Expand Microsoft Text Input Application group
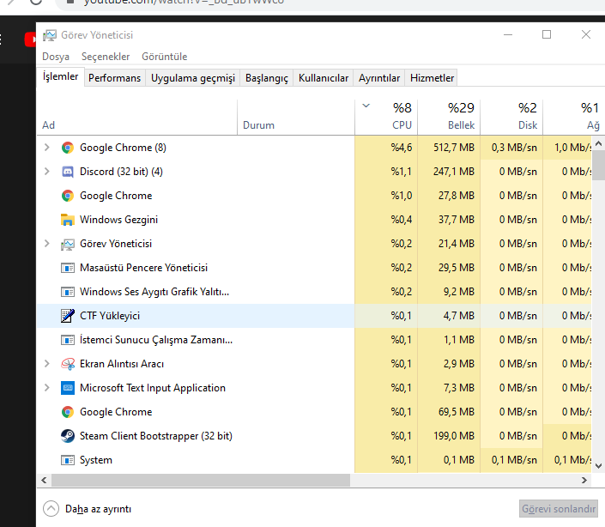This screenshot has width=605, height=527. coord(46,388)
